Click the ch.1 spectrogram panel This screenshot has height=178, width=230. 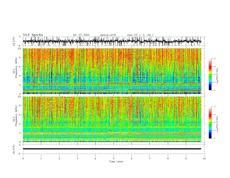tap(112, 71)
